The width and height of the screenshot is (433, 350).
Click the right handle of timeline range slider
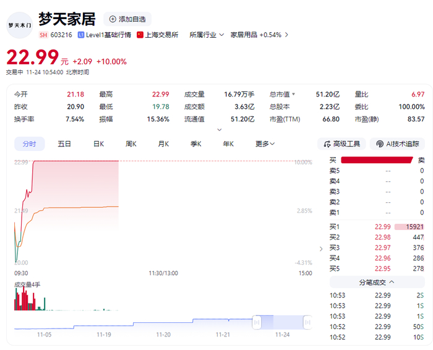click(307, 322)
